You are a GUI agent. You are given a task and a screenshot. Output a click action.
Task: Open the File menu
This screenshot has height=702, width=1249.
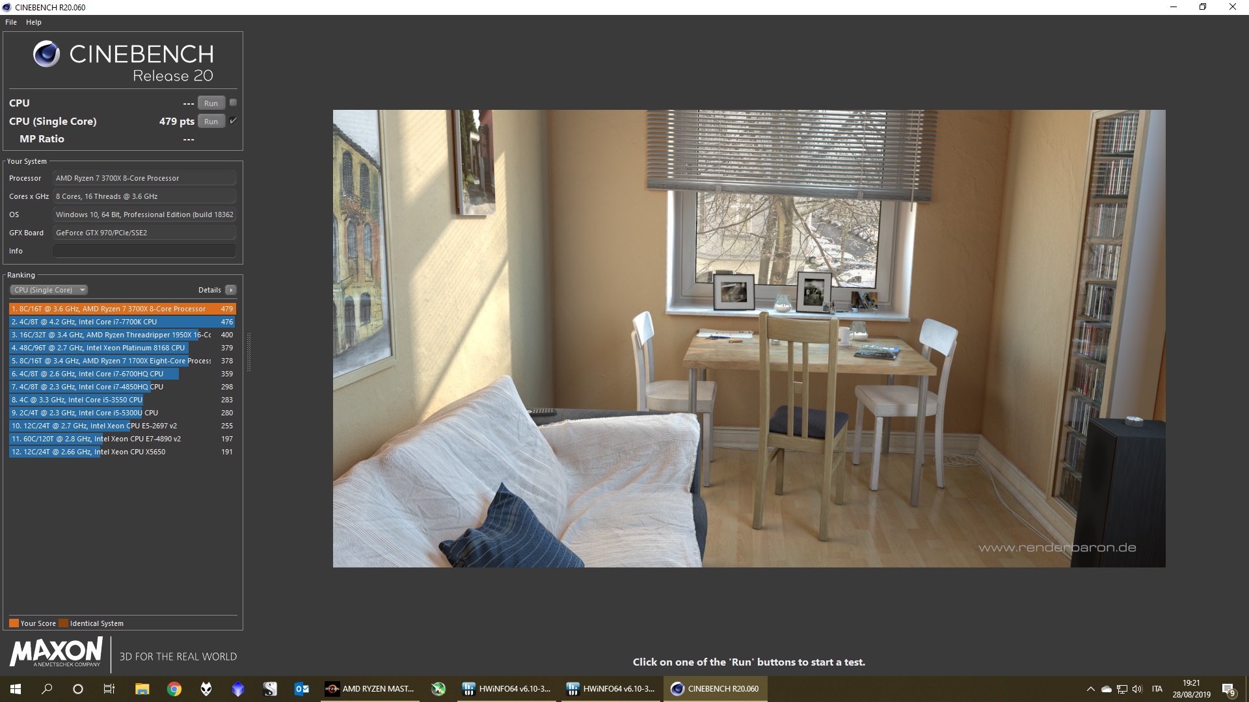point(11,22)
